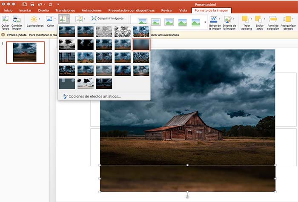Apply the chalk sketch black-and-white clouds effect
The width and height of the screenshot is (298, 202).
(x=67, y=44)
